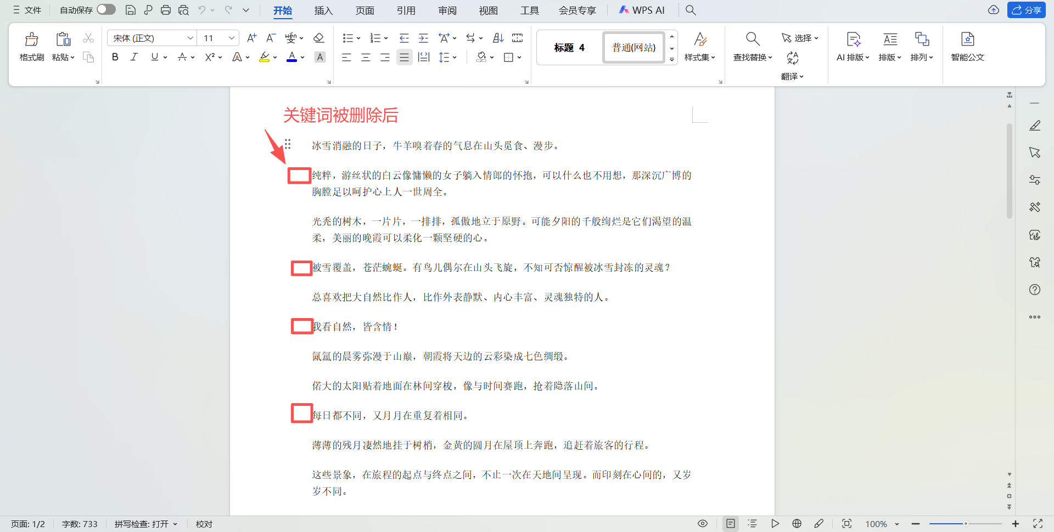Open the 审阅 ribbon tab
The width and height of the screenshot is (1054, 532).
[447, 10]
